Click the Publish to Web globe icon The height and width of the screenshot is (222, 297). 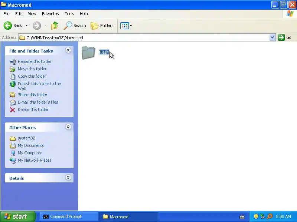tap(13, 84)
